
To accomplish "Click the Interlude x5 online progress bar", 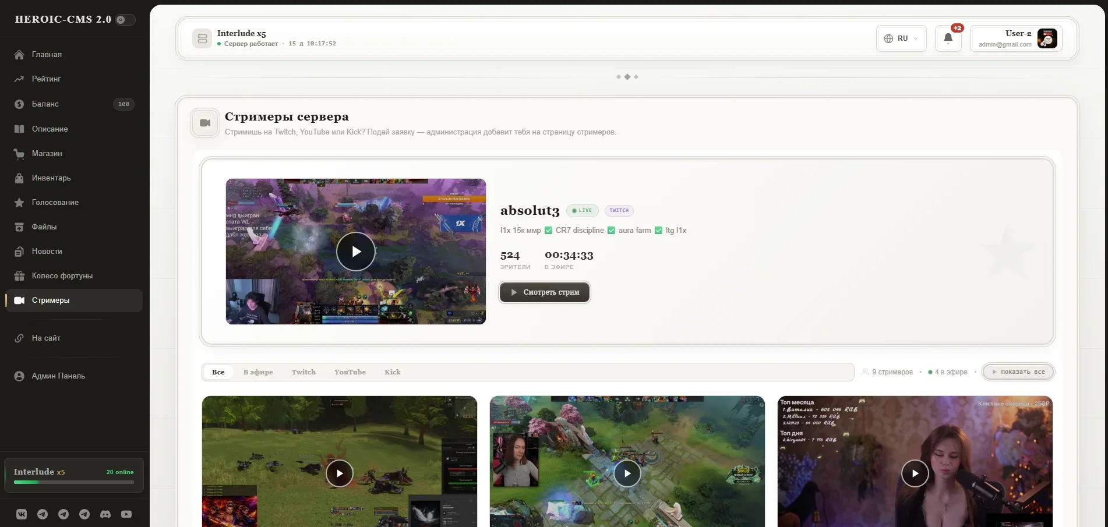I will point(74,482).
